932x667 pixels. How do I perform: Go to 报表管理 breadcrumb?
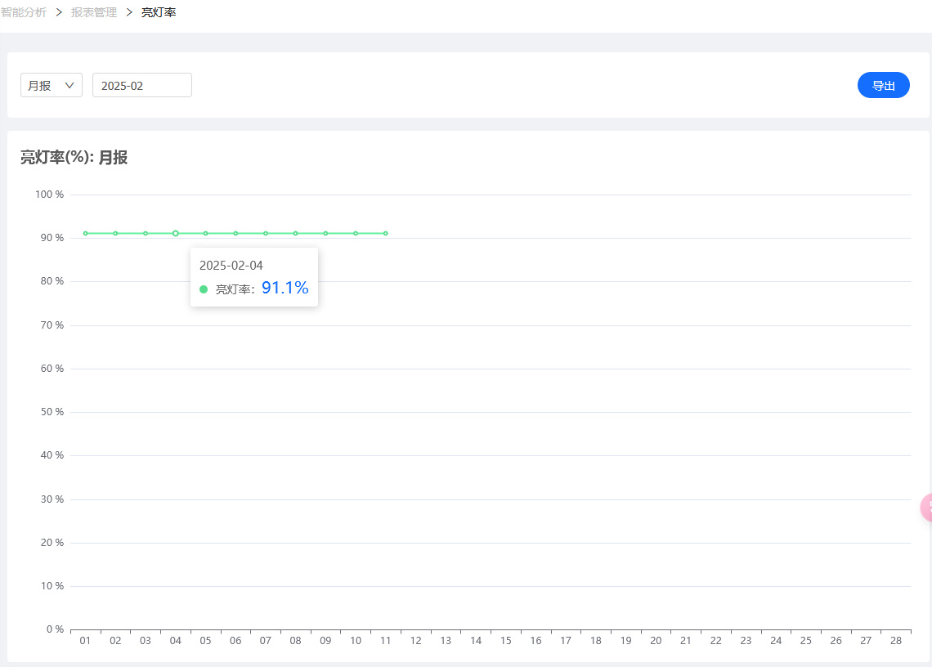click(94, 12)
